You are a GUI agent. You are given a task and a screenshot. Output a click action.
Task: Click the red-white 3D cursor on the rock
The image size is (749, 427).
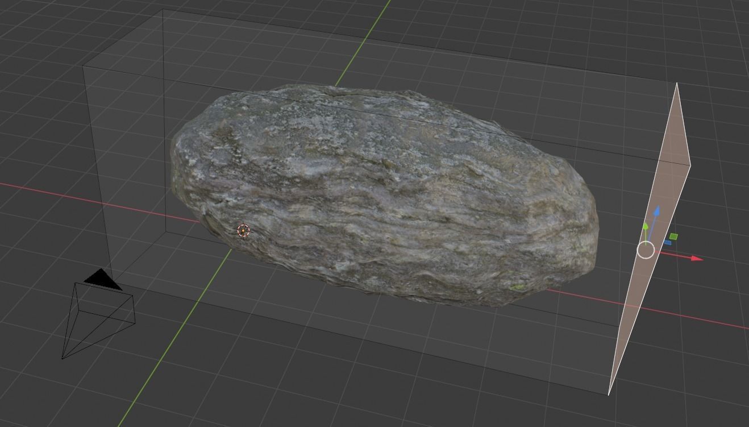(x=243, y=230)
